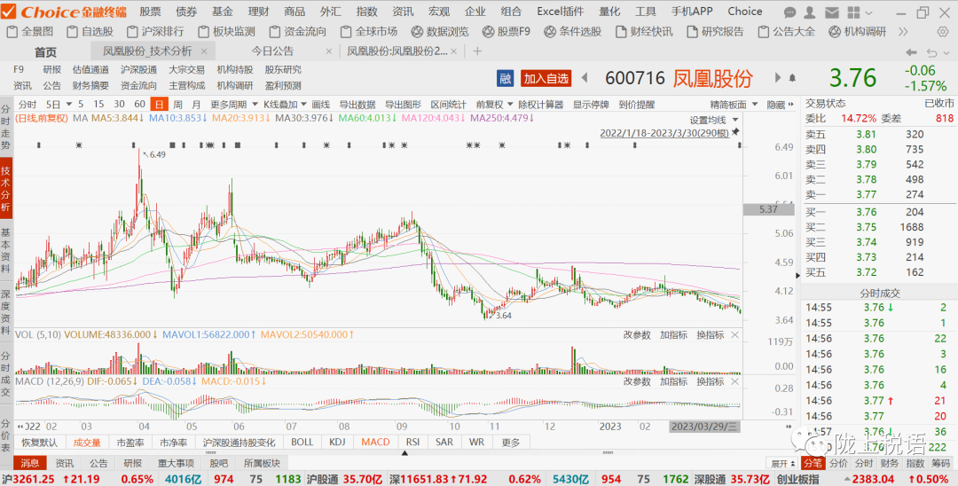The image size is (958, 486).
Task: Toggle MACD indicator at bottom bar
Action: pyautogui.click(x=375, y=442)
